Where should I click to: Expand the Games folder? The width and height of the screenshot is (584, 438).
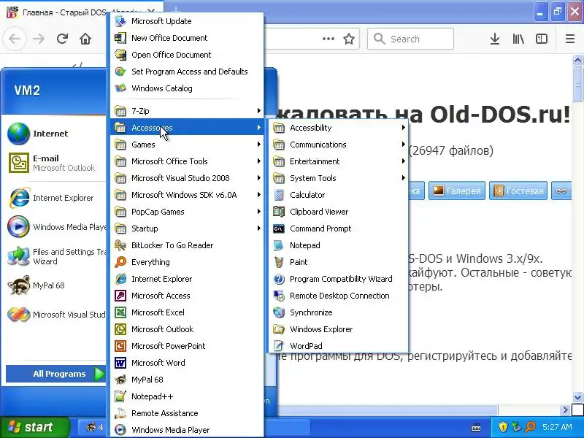coord(187,145)
